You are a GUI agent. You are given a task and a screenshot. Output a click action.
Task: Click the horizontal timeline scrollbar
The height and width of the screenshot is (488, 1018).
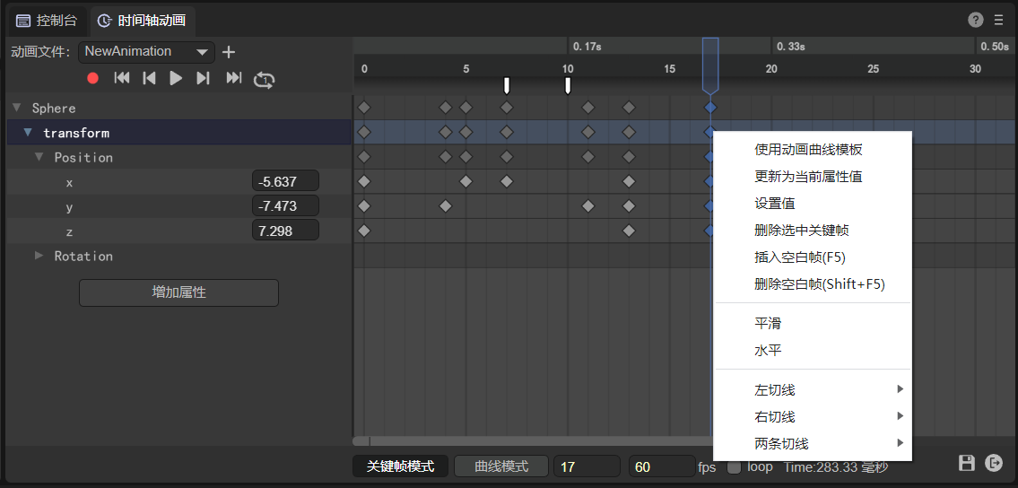(x=361, y=440)
